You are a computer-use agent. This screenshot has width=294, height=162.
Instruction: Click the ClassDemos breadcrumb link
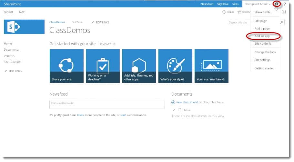click(57, 22)
